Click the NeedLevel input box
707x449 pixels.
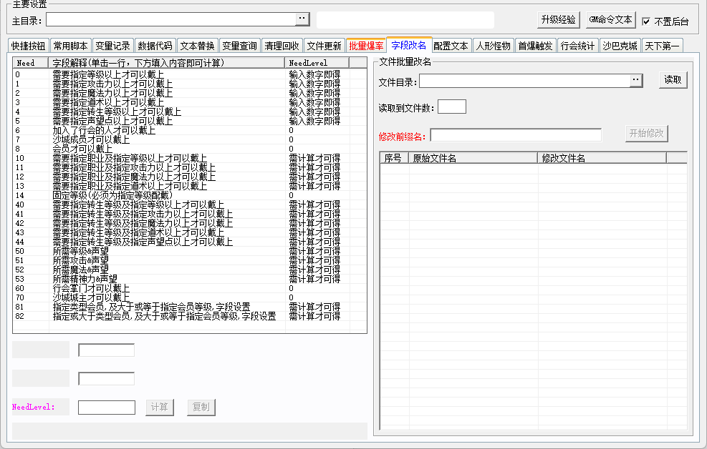[106, 408]
